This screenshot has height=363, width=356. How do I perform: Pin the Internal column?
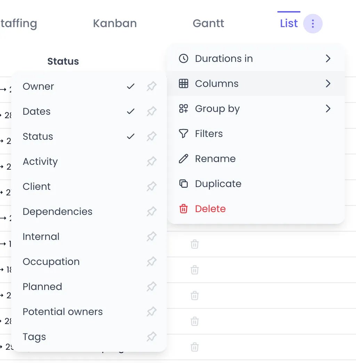pos(152,236)
